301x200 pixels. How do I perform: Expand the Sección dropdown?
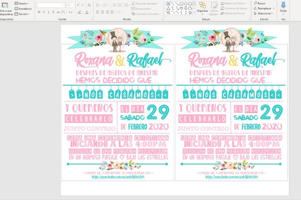click(23, 14)
